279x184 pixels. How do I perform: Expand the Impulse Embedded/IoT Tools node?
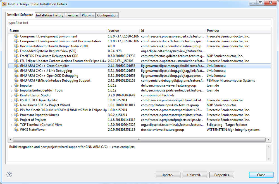click(11, 91)
